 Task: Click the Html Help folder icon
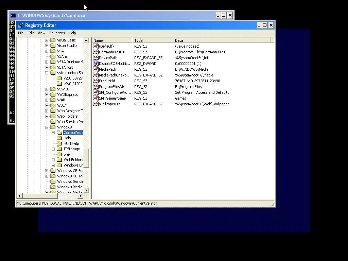pos(59,143)
